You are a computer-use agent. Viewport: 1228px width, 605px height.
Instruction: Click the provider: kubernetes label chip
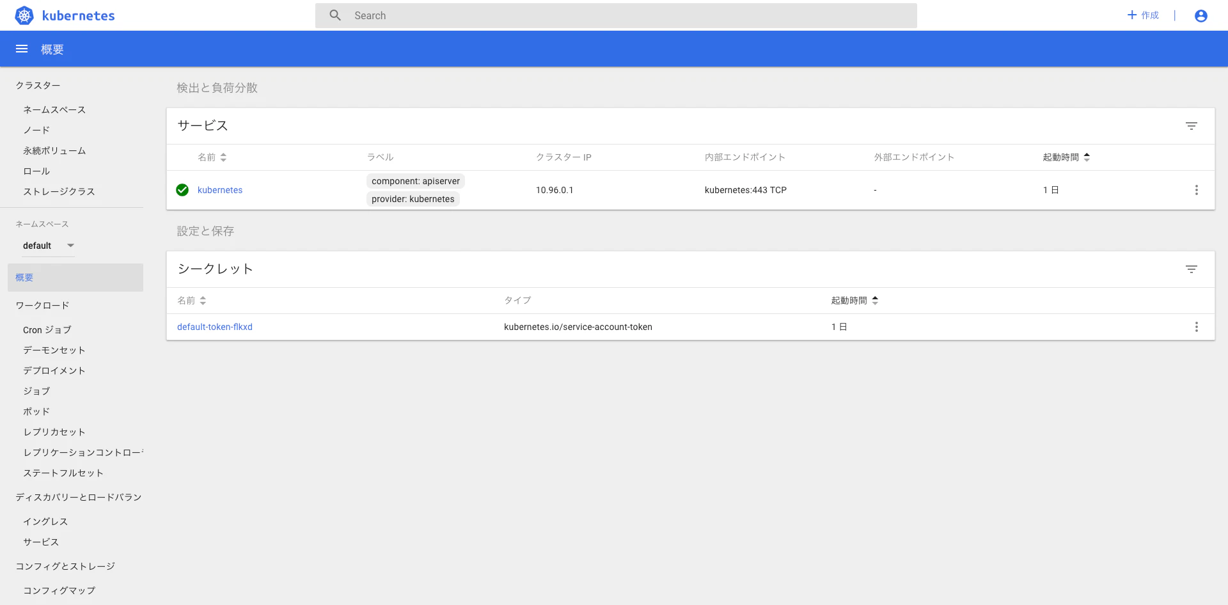click(413, 199)
